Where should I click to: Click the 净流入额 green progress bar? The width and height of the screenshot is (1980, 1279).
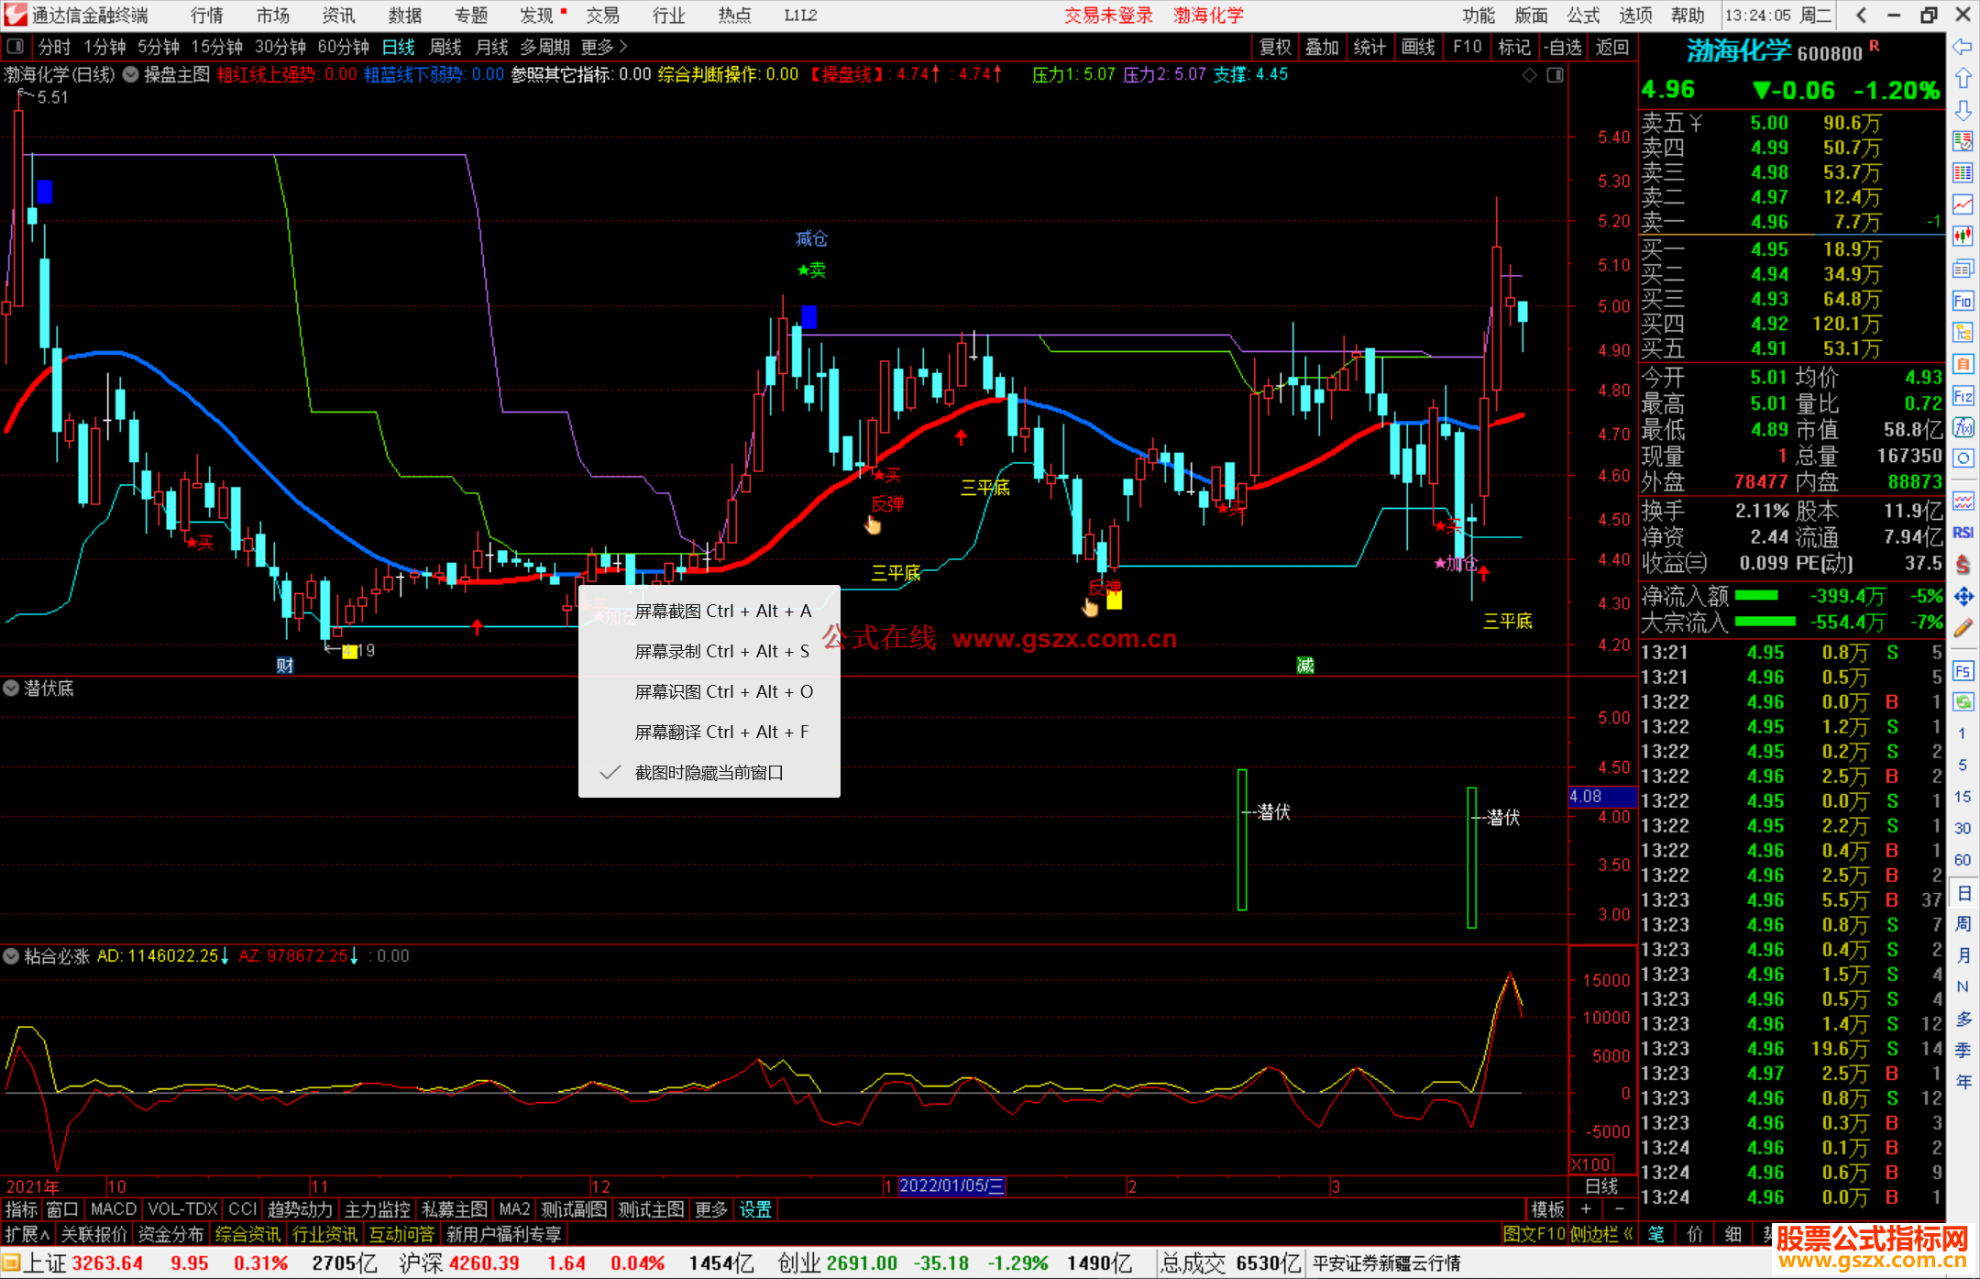(1757, 596)
